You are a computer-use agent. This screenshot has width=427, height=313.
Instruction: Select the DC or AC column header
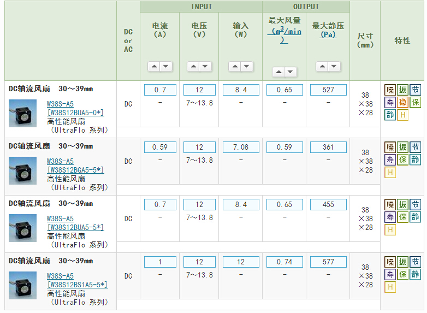(128, 40)
